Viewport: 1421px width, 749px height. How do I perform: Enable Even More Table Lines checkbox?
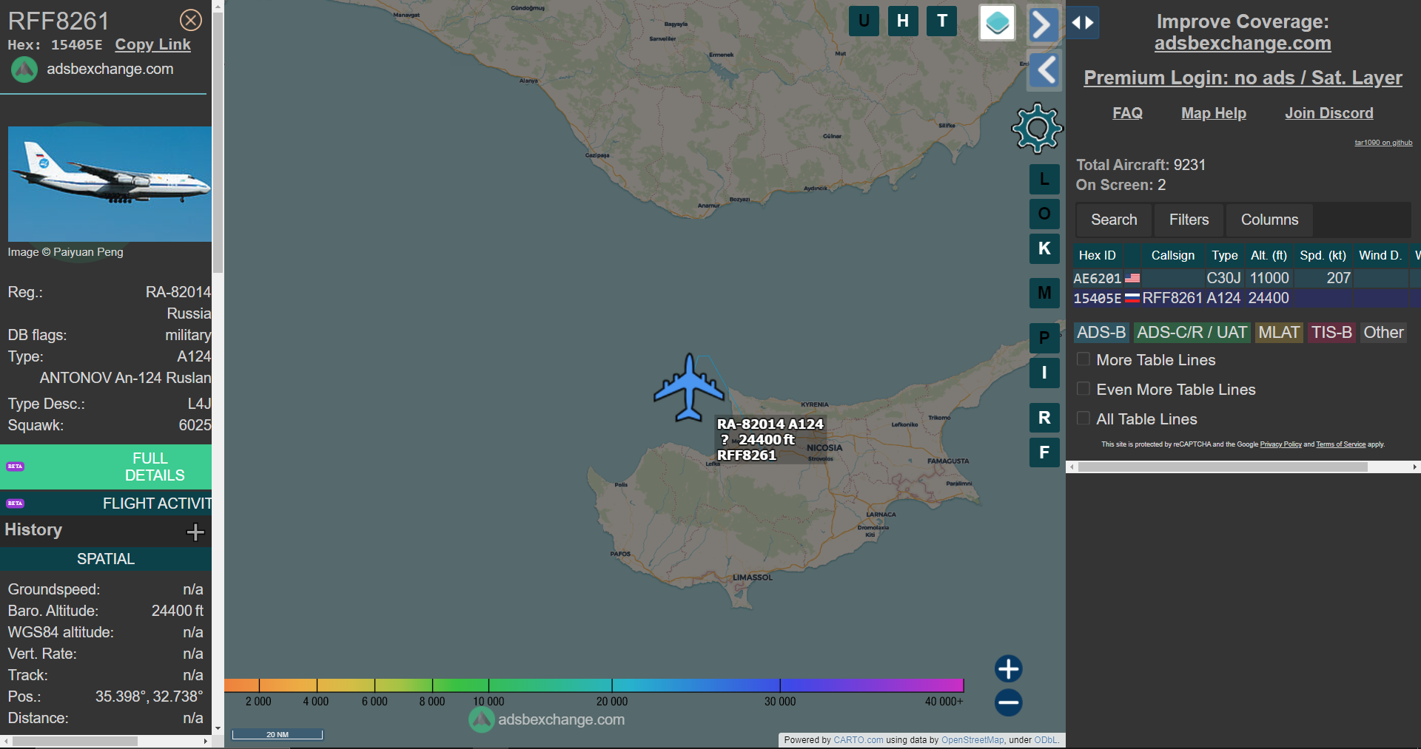point(1083,389)
